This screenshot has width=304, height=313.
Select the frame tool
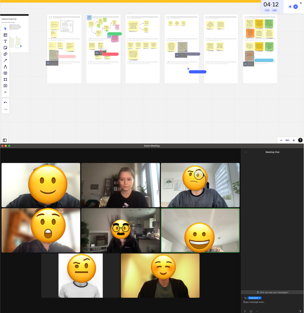(x=5, y=79)
